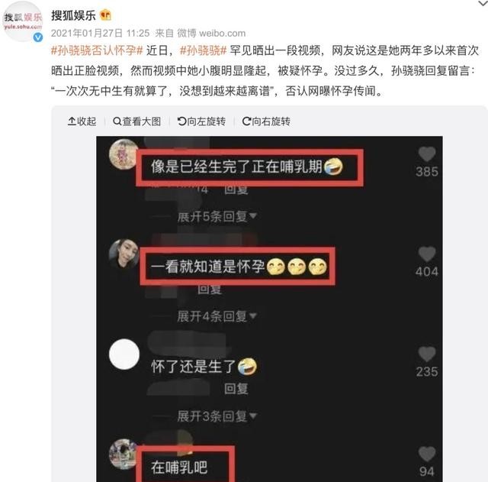Collapse the image with 收起
The image size is (488, 482).
point(82,121)
